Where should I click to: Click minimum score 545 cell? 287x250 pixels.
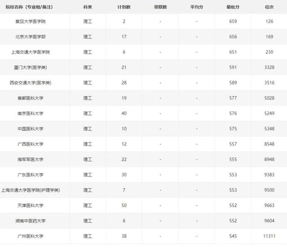click(x=233, y=236)
